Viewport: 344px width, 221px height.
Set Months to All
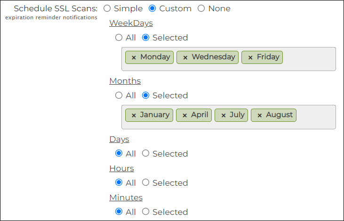[x=119, y=95]
